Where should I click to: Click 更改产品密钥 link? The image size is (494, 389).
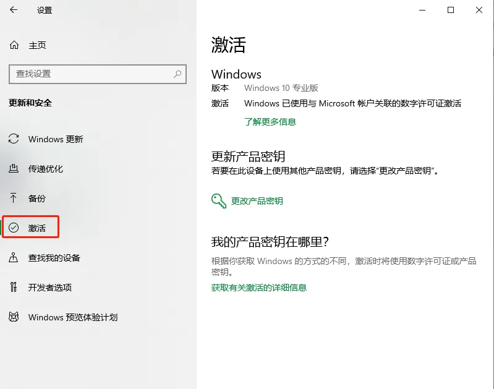[257, 201]
